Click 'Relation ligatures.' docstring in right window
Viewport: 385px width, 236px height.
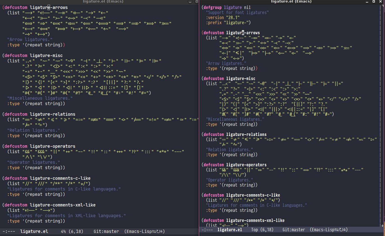coord(229,149)
